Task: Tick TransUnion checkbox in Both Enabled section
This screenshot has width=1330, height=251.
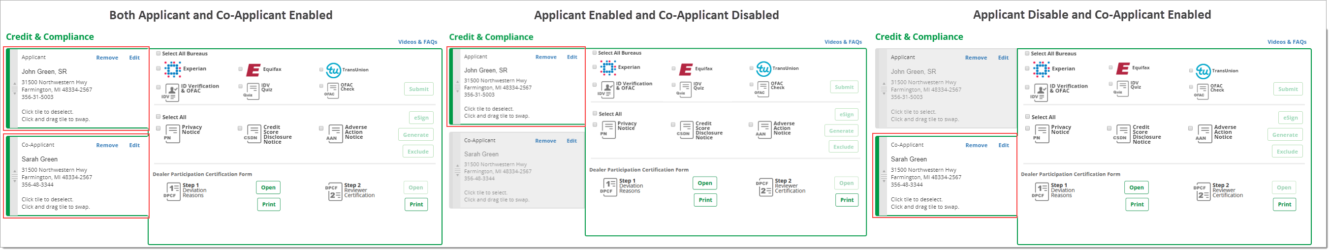Action: click(321, 70)
